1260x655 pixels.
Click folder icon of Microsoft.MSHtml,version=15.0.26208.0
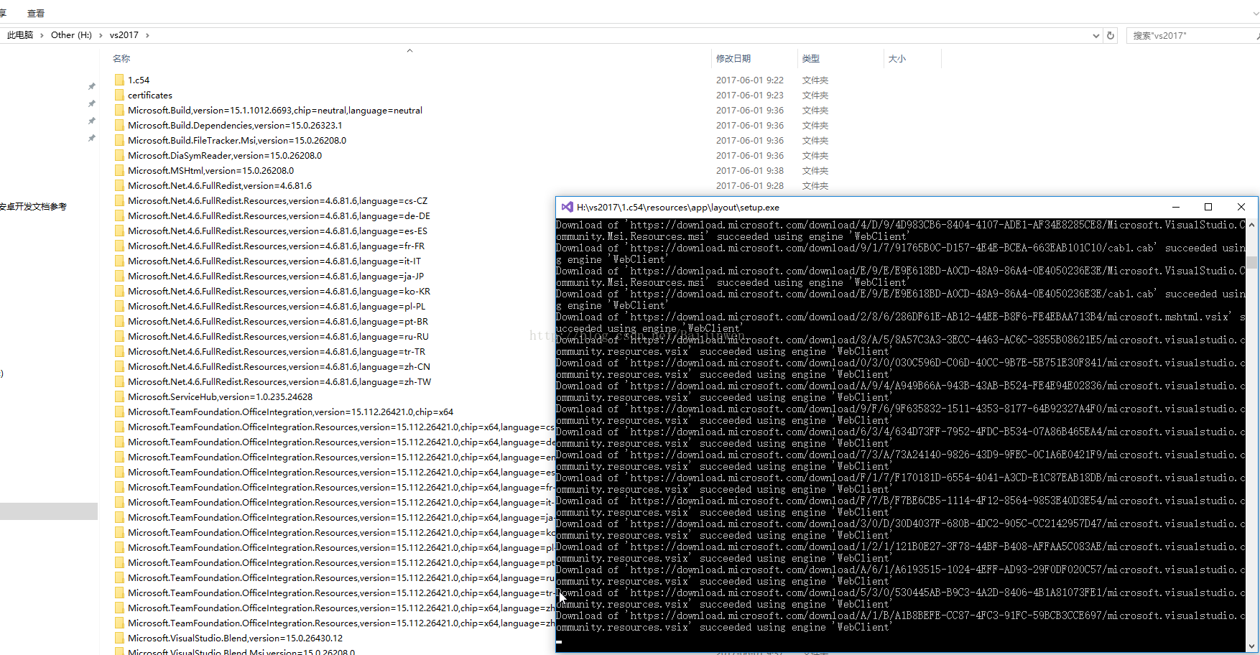click(x=119, y=170)
